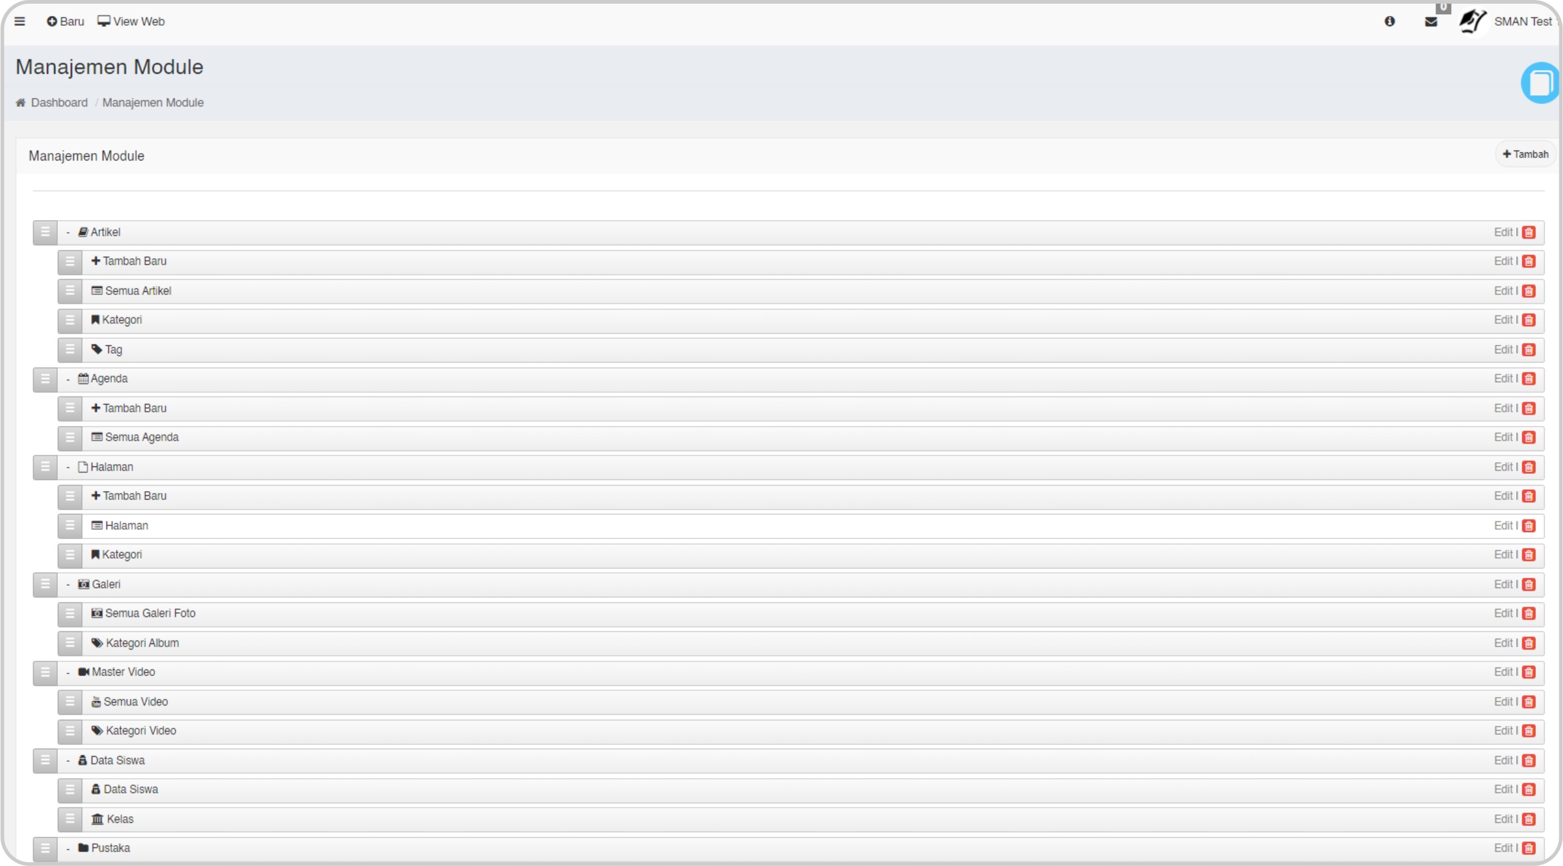Click the drag handle for Tag
This screenshot has height=866, width=1563.
(70, 350)
